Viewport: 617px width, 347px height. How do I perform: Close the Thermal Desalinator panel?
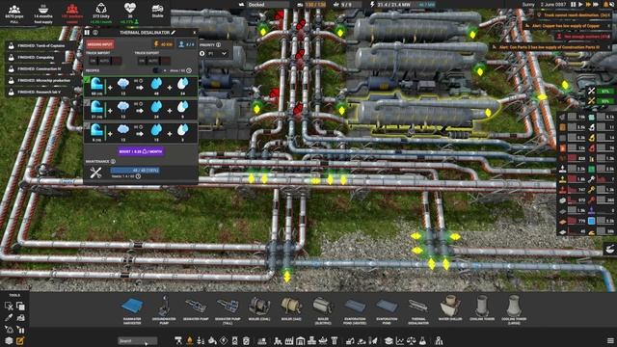coord(195,33)
